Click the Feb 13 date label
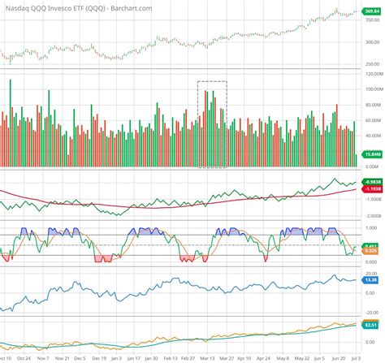385x363 pixels. pos(171,358)
